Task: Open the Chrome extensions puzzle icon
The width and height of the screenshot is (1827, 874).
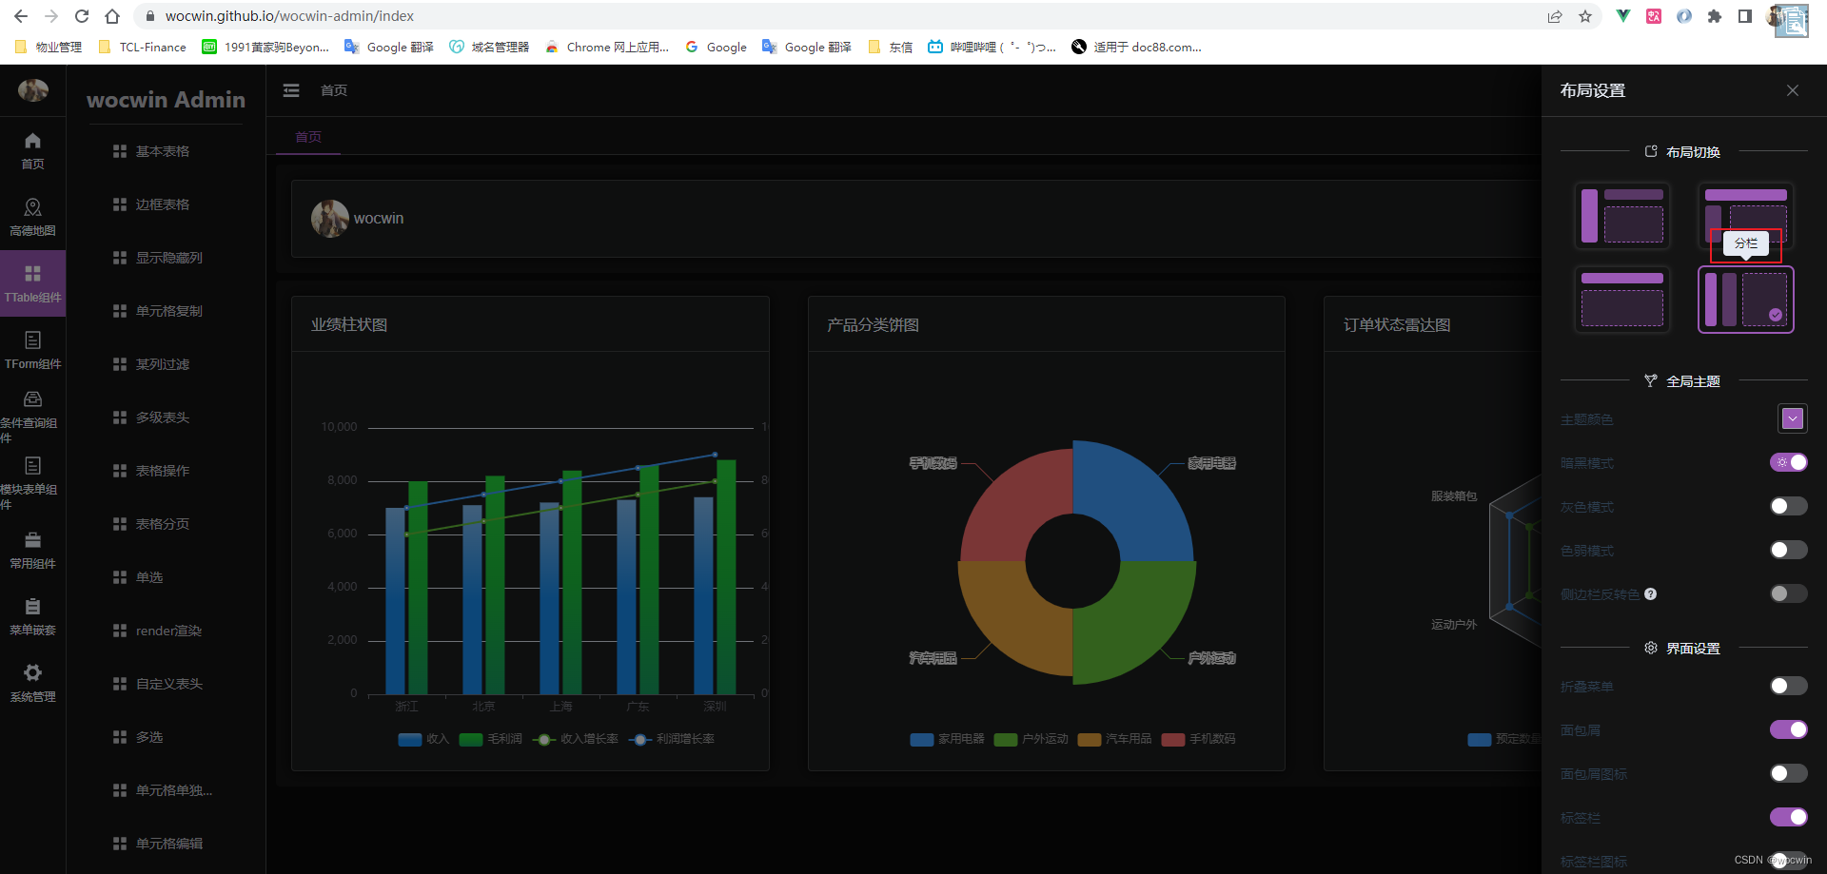Action: pos(1715,16)
